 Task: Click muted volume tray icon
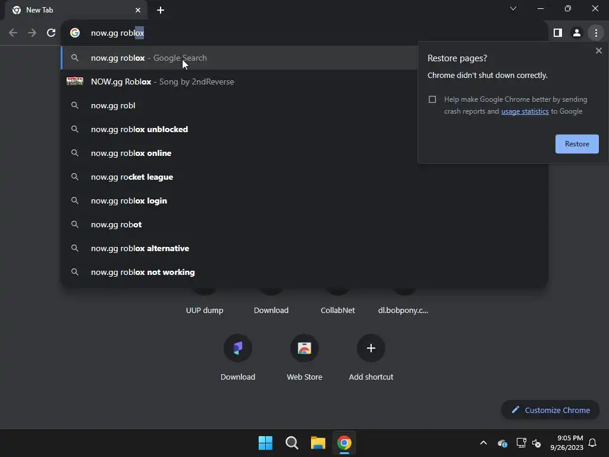click(537, 443)
